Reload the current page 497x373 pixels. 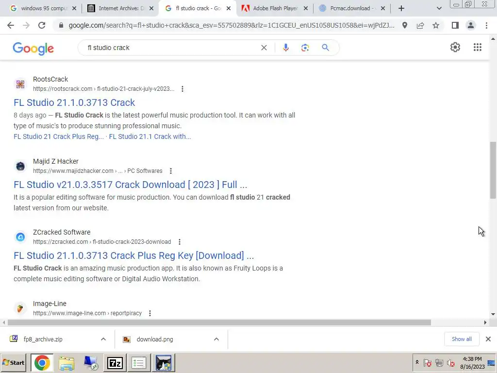pyautogui.click(x=42, y=25)
